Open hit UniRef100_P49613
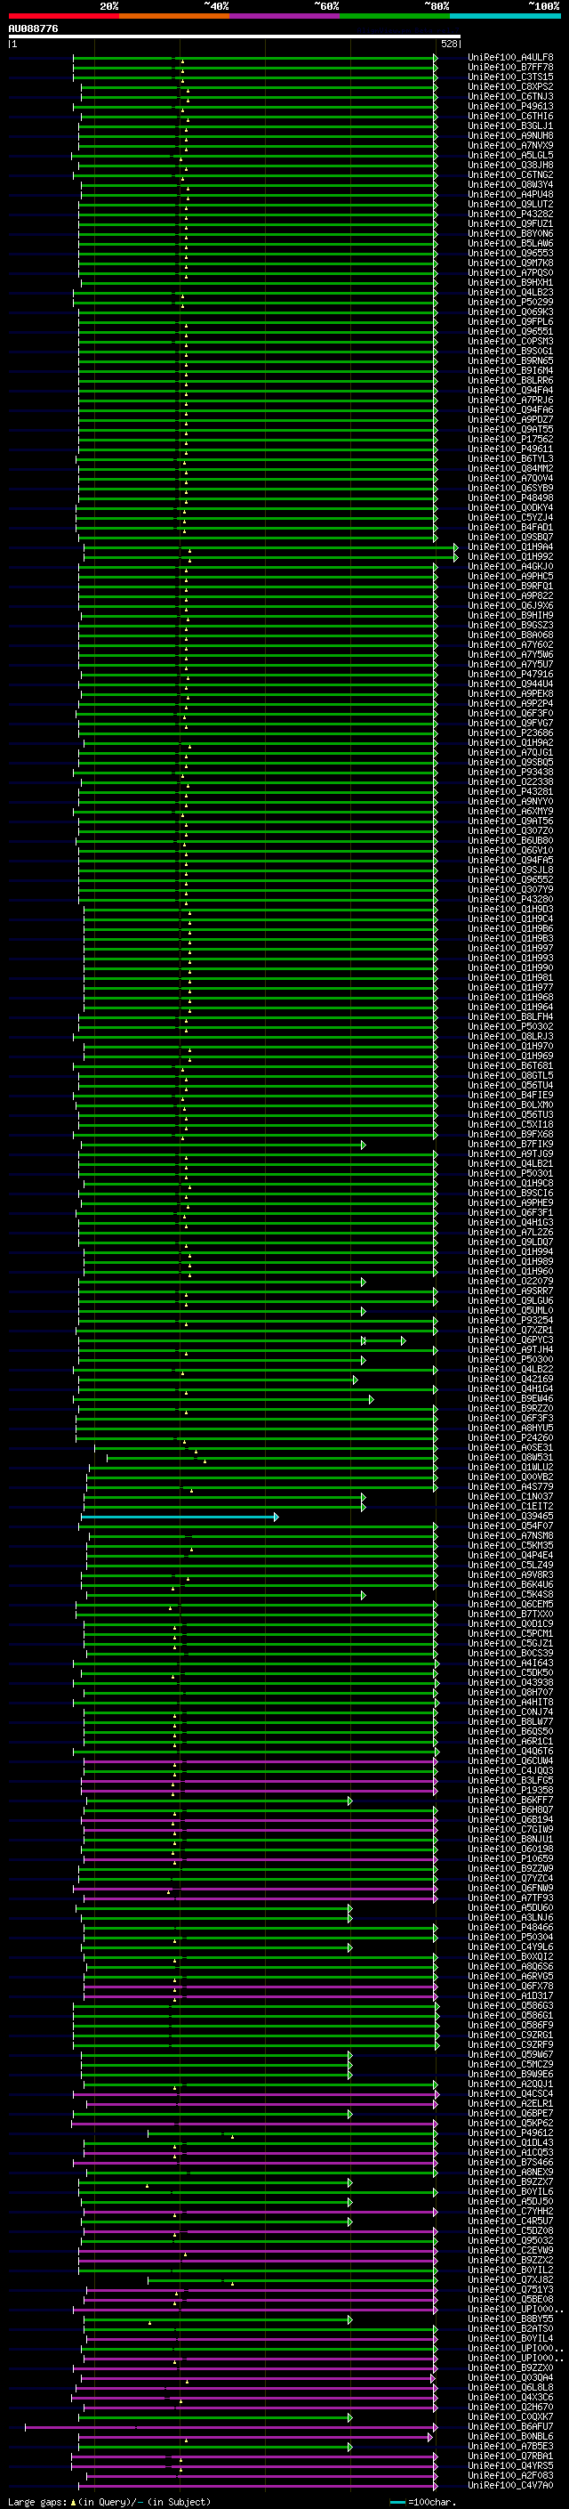This screenshot has width=569, height=2509. pyautogui.click(x=509, y=106)
